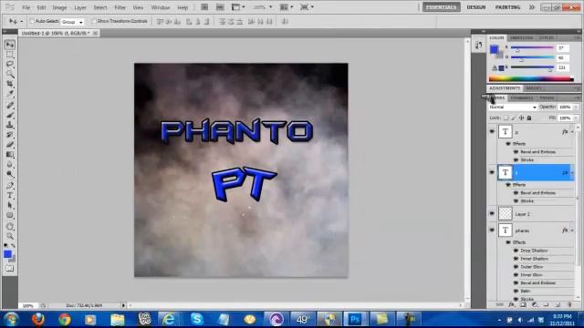Switch to Design workspace

point(476,7)
